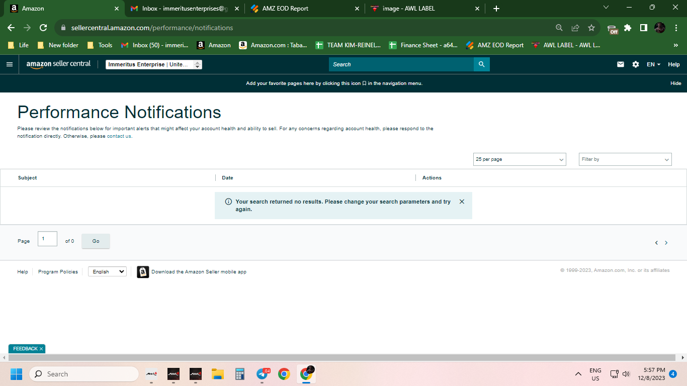Go to next page arrow
The height and width of the screenshot is (386, 687).
point(666,243)
